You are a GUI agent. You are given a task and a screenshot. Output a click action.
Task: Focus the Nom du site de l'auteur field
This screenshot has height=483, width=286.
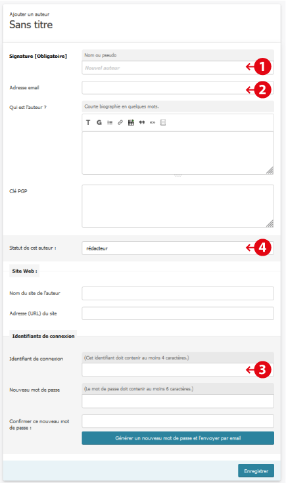[x=178, y=294]
